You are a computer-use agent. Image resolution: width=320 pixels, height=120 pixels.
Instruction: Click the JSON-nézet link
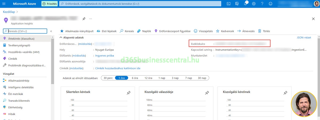pyautogui.click(x=304, y=38)
